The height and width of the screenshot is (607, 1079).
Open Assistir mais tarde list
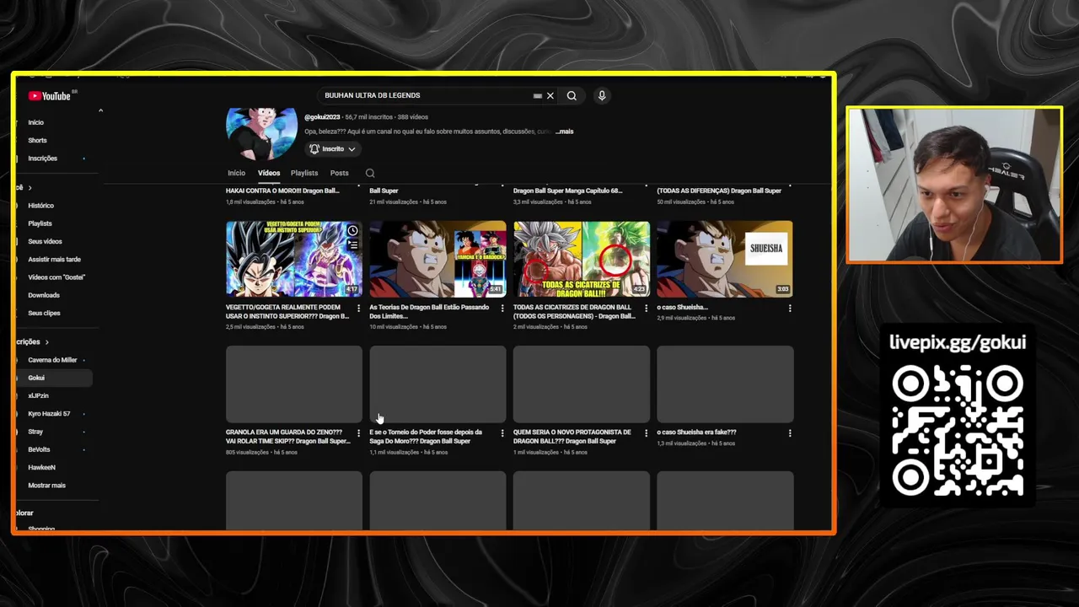54,260
